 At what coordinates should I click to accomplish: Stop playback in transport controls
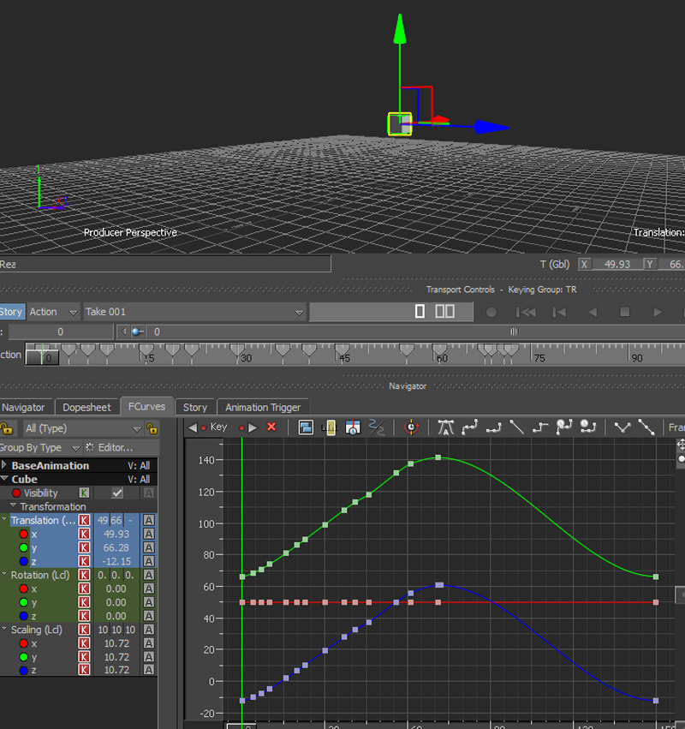pos(624,312)
